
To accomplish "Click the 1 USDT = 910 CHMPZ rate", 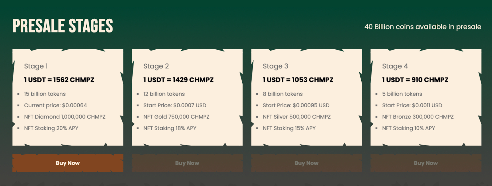I will tap(415, 80).
